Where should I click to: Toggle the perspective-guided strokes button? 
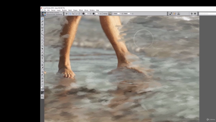[79, 14]
